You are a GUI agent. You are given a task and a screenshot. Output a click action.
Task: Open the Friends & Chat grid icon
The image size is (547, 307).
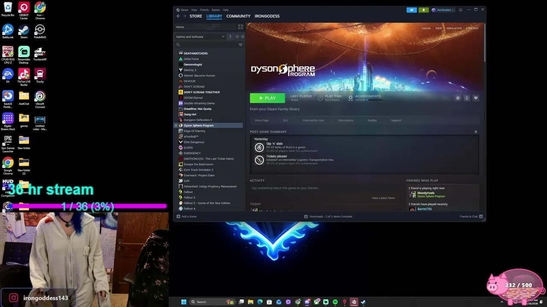tap(481, 217)
